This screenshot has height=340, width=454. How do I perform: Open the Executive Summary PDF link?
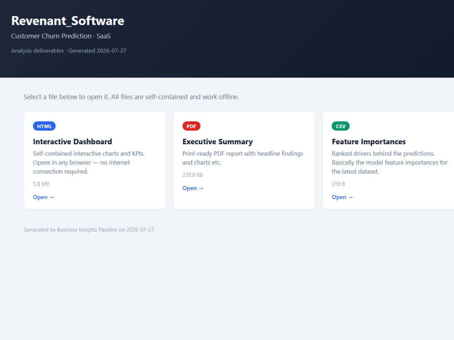click(193, 188)
